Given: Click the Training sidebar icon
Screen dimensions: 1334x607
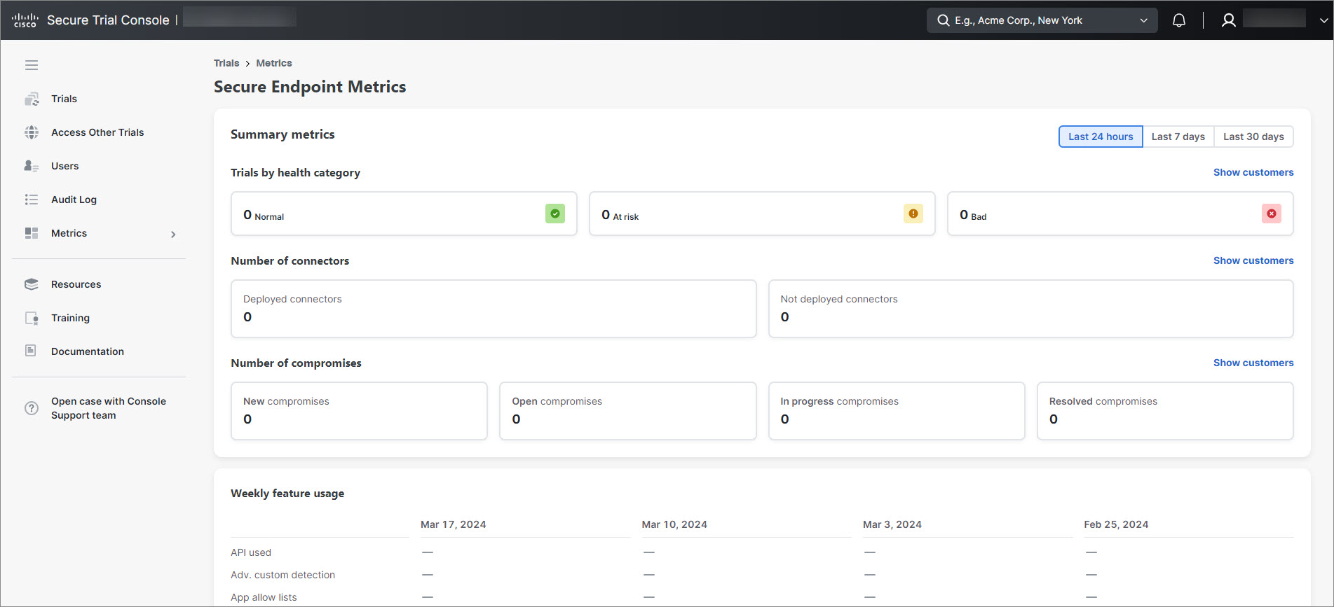Looking at the screenshot, I should click(x=32, y=318).
